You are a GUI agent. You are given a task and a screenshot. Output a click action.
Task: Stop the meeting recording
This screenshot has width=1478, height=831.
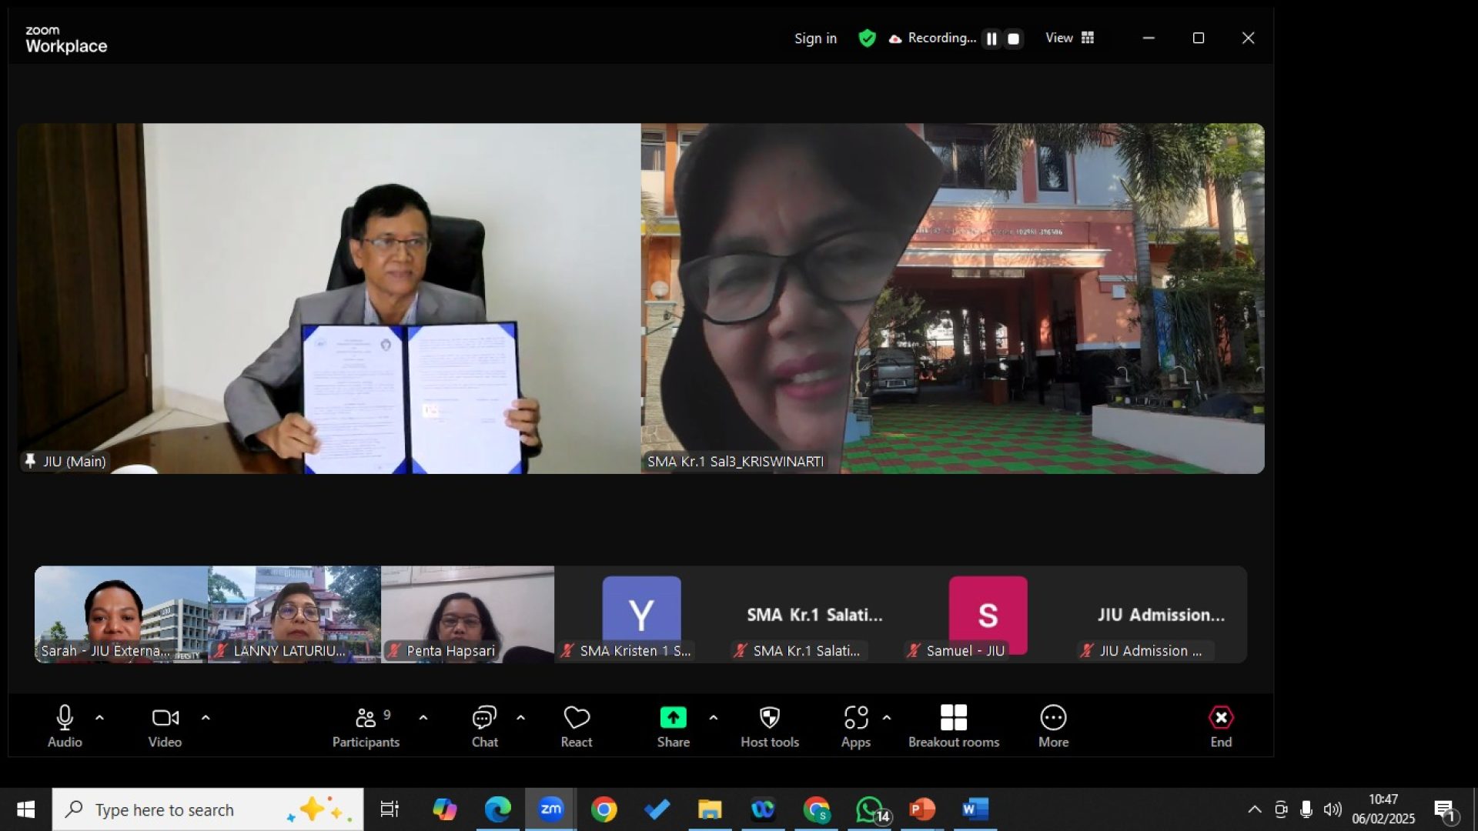[x=1013, y=38]
